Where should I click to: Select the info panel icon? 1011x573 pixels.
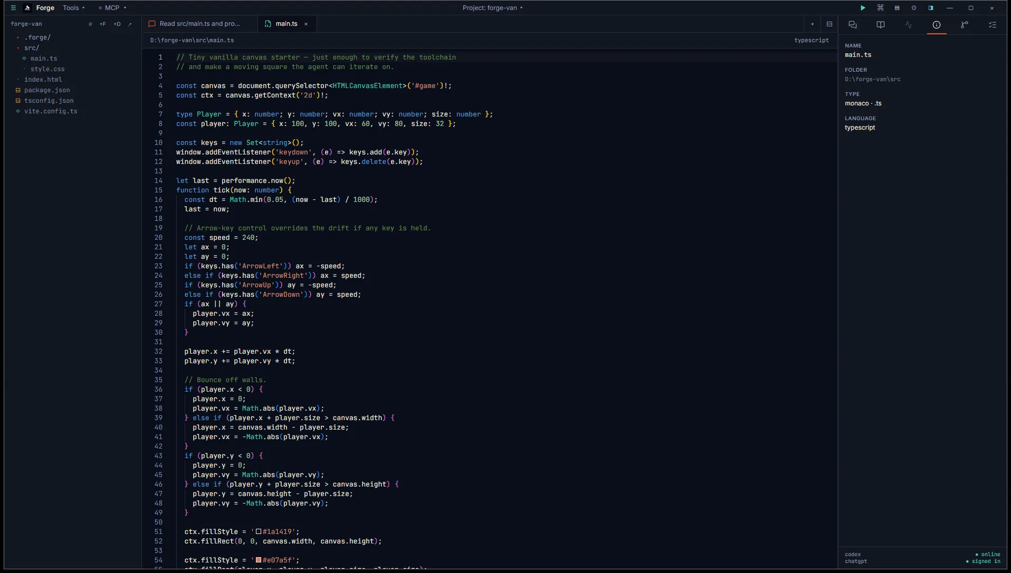click(x=937, y=25)
